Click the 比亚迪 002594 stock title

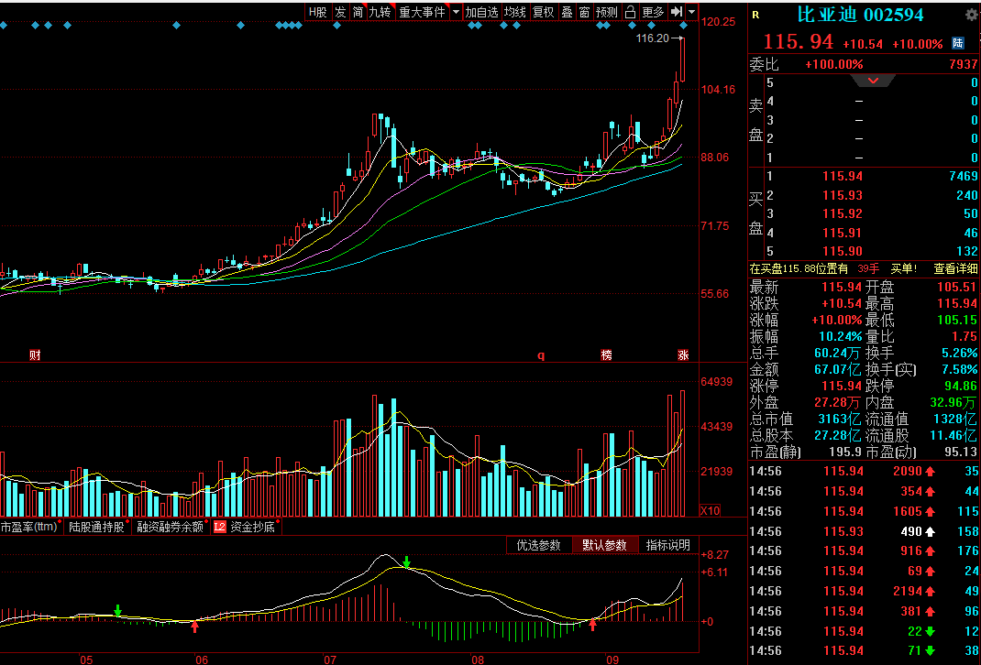pos(860,15)
